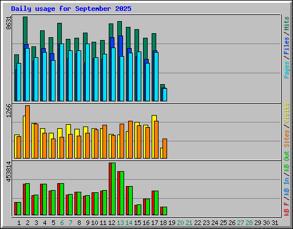Viewport: 293px width, 229px height.
Task: Select day 31 on the x-axis
Action: click(275, 223)
